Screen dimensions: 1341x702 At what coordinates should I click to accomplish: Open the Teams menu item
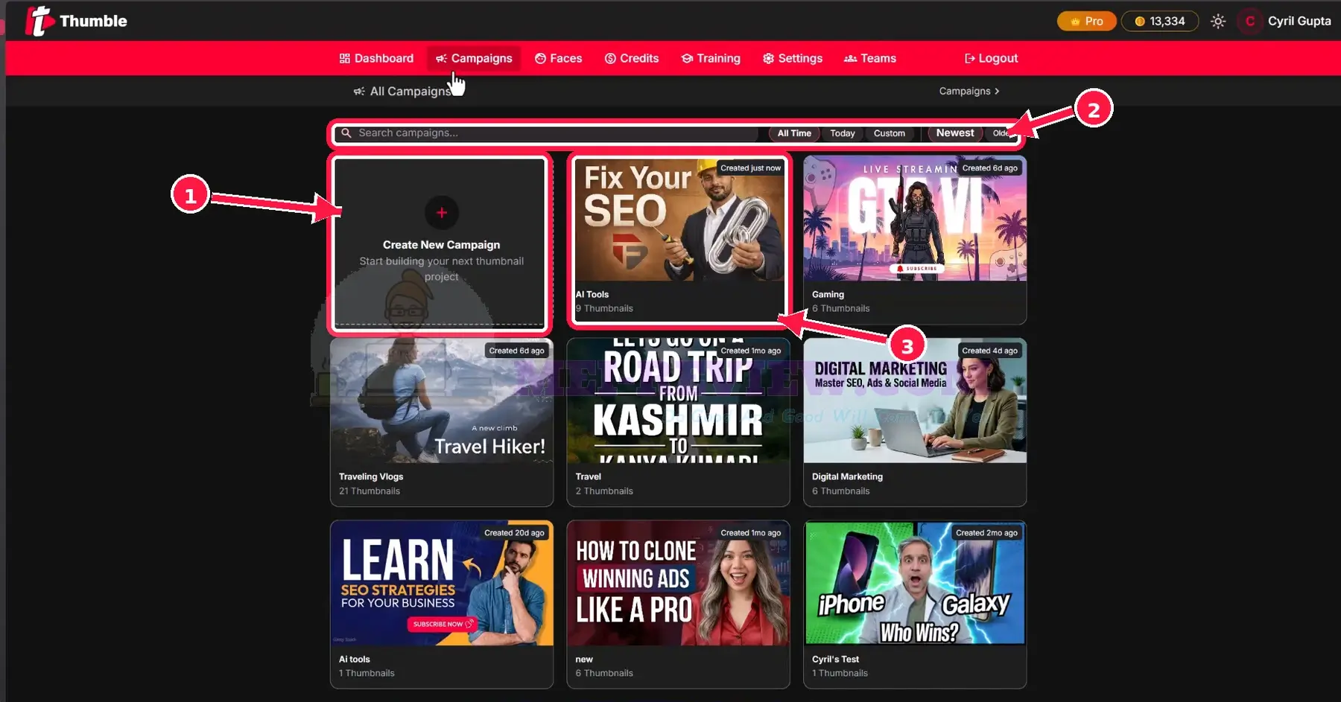[x=870, y=58]
